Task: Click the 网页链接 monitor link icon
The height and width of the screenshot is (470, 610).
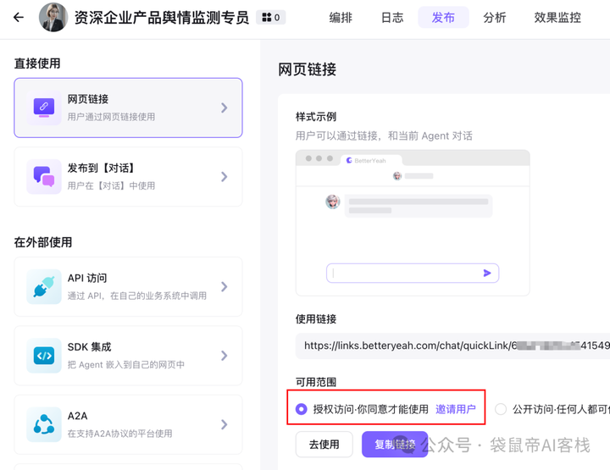Action: click(44, 108)
